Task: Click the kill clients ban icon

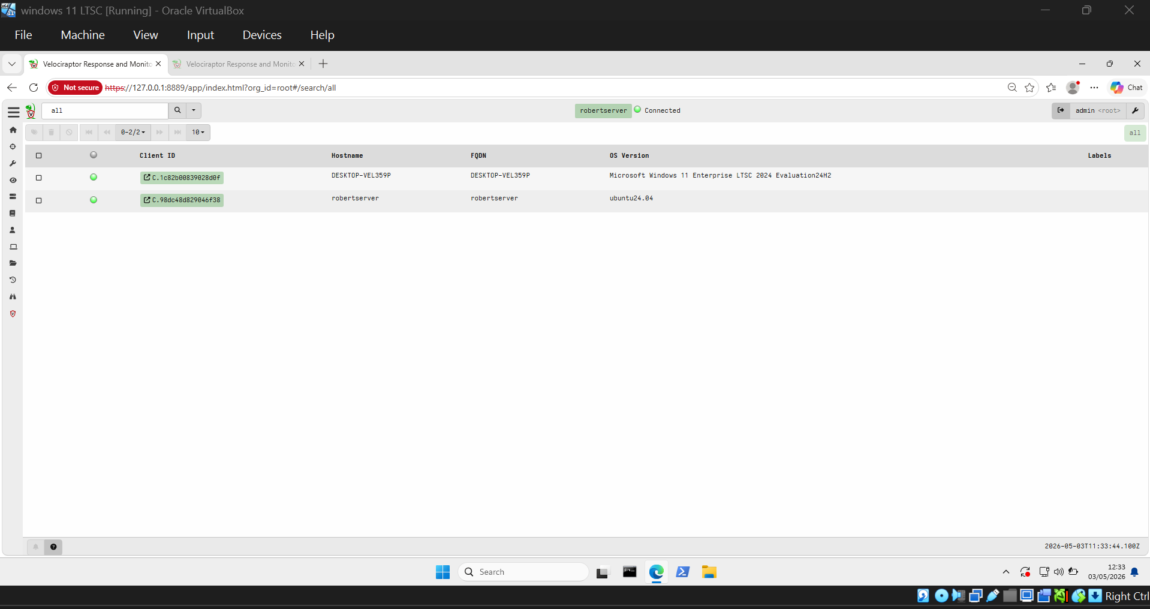Action: [69, 132]
